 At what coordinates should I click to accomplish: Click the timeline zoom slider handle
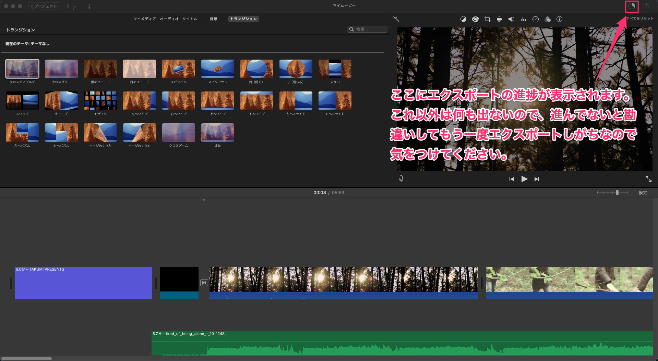coord(617,192)
